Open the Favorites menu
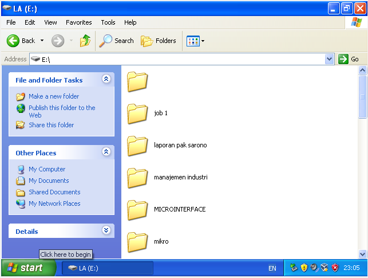Viewport: 368px width, 278px height. click(78, 22)
